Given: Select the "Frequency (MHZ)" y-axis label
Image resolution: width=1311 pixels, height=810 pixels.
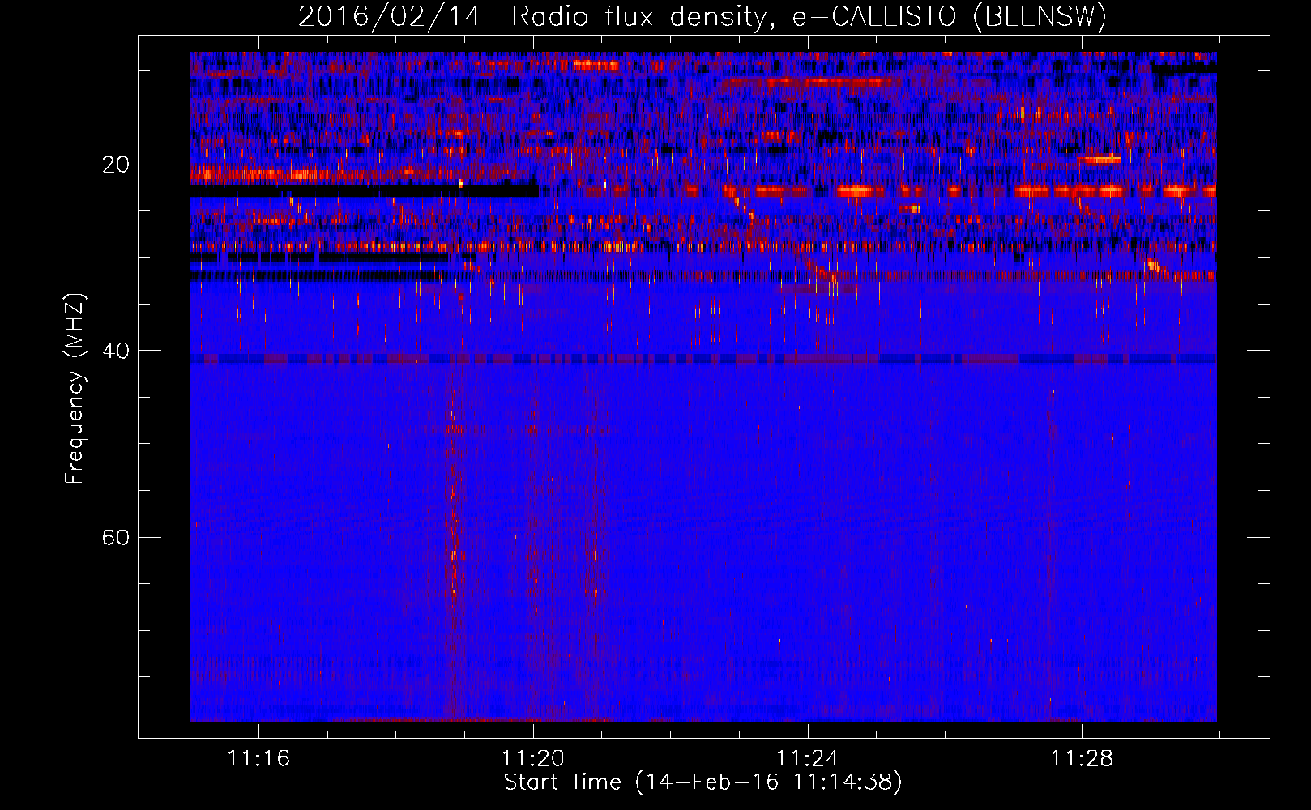Looking at the screenshot, I should (x=75, y=389).
